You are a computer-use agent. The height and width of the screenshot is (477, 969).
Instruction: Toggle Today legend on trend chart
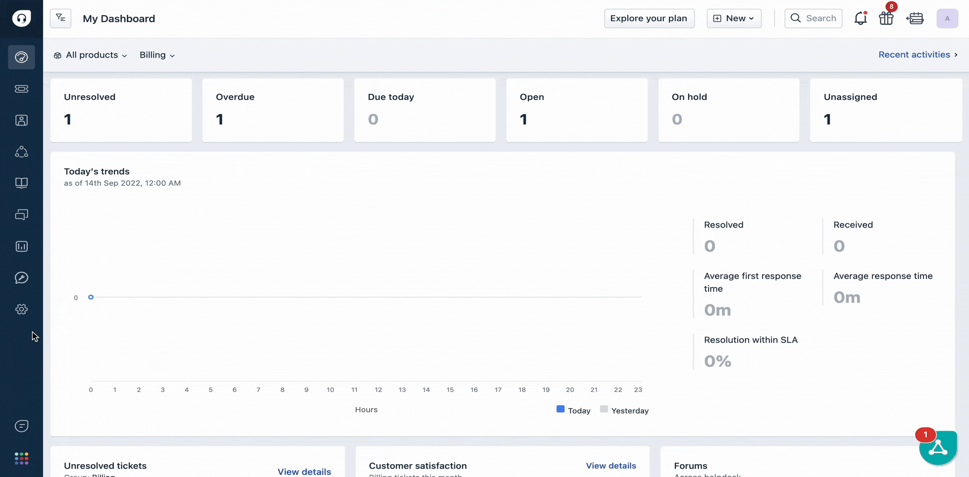tap(573, 410)
